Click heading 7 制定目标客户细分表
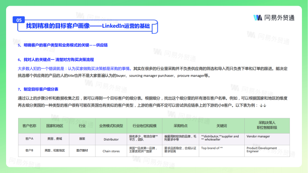The height and width of the screenshot is (173, 308). click(38, 89)
